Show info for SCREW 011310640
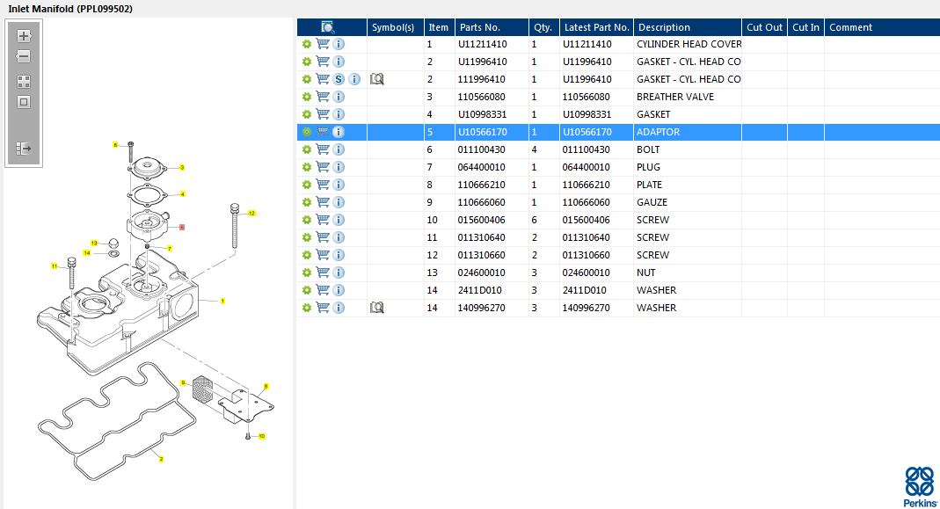This screenshot has height=509, width=940. pyautogui.click(x=339, y=237)
